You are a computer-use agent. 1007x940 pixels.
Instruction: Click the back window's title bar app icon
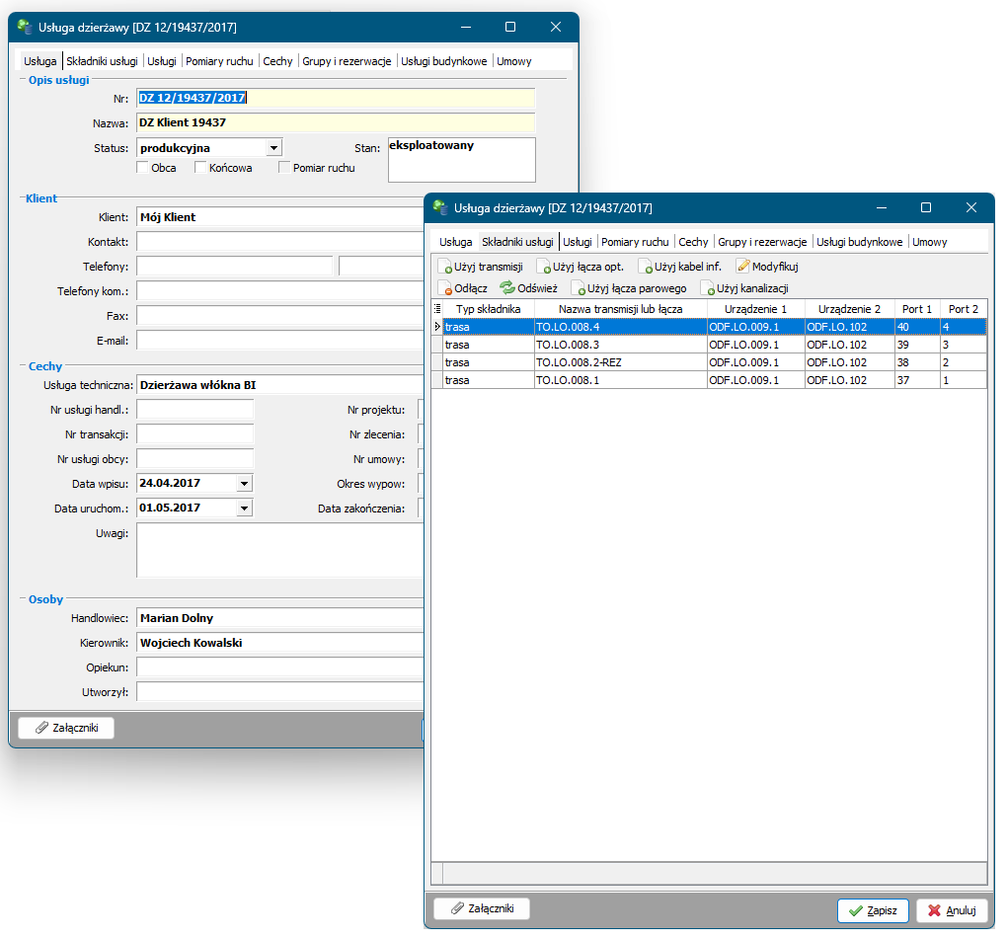tap(25, 27)
